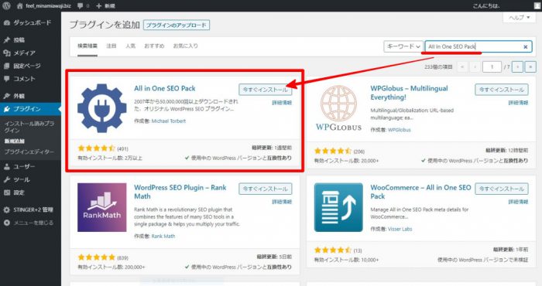Screen dimensions: 542x286
Task: Switch to 注目 featured tab
Action: [111, 46]
